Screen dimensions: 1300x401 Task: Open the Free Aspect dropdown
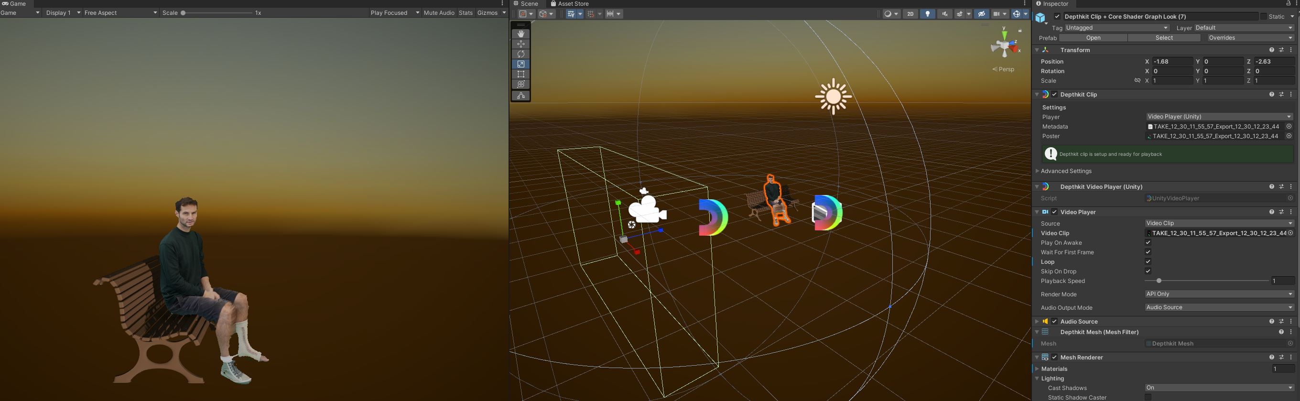tap(120, 12)
